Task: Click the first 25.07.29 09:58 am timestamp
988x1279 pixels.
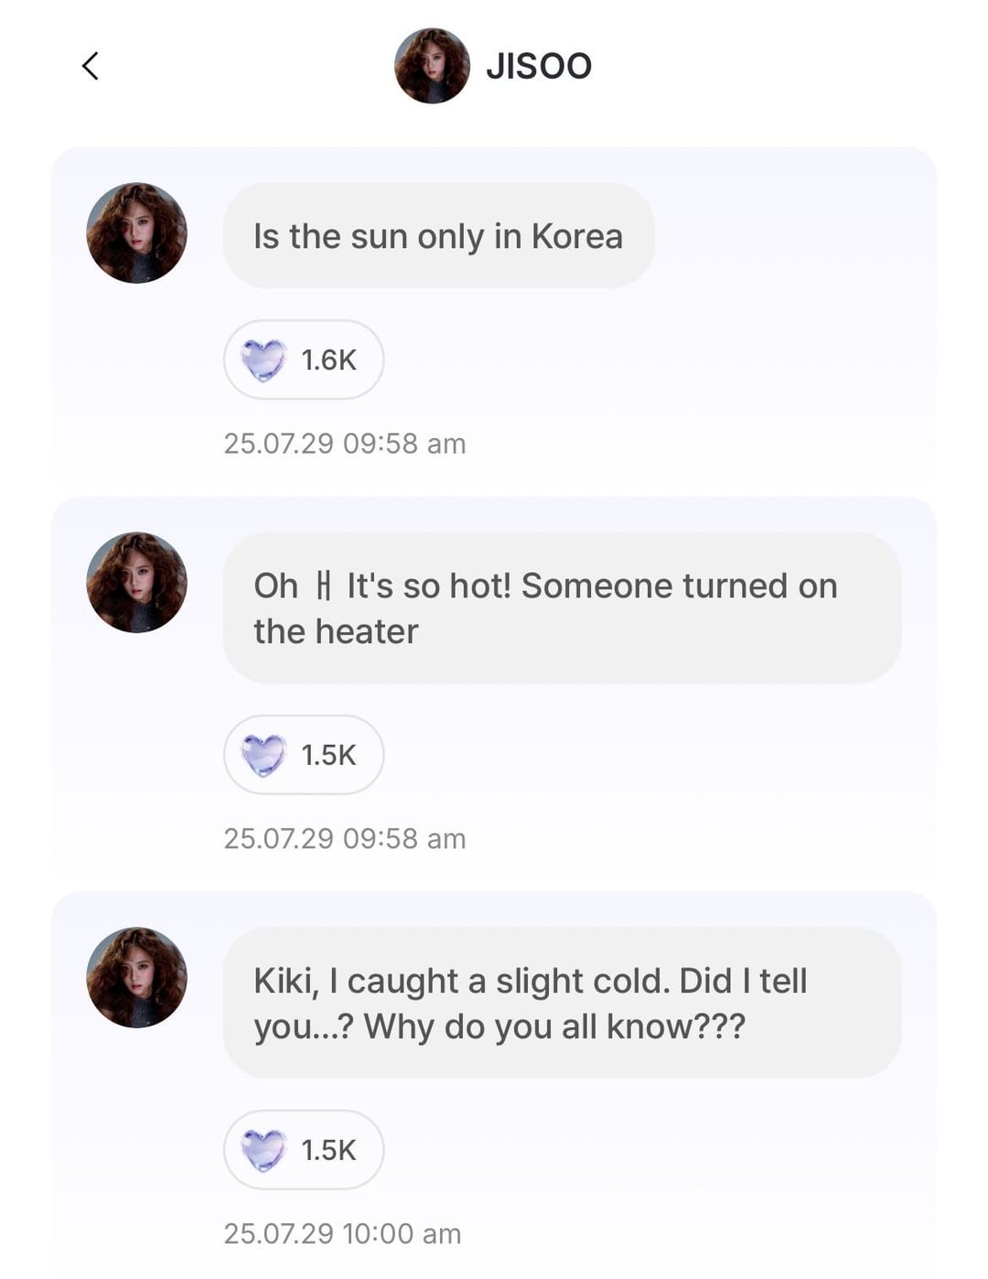Action: [345, 444]
